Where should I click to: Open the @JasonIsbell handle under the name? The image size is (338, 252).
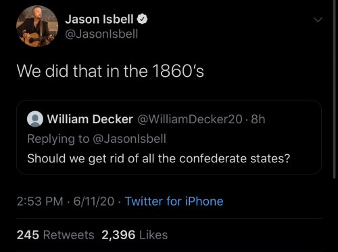click(101, 34)
